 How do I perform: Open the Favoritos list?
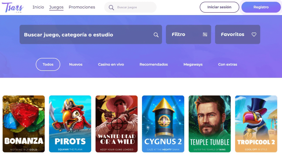238,34
